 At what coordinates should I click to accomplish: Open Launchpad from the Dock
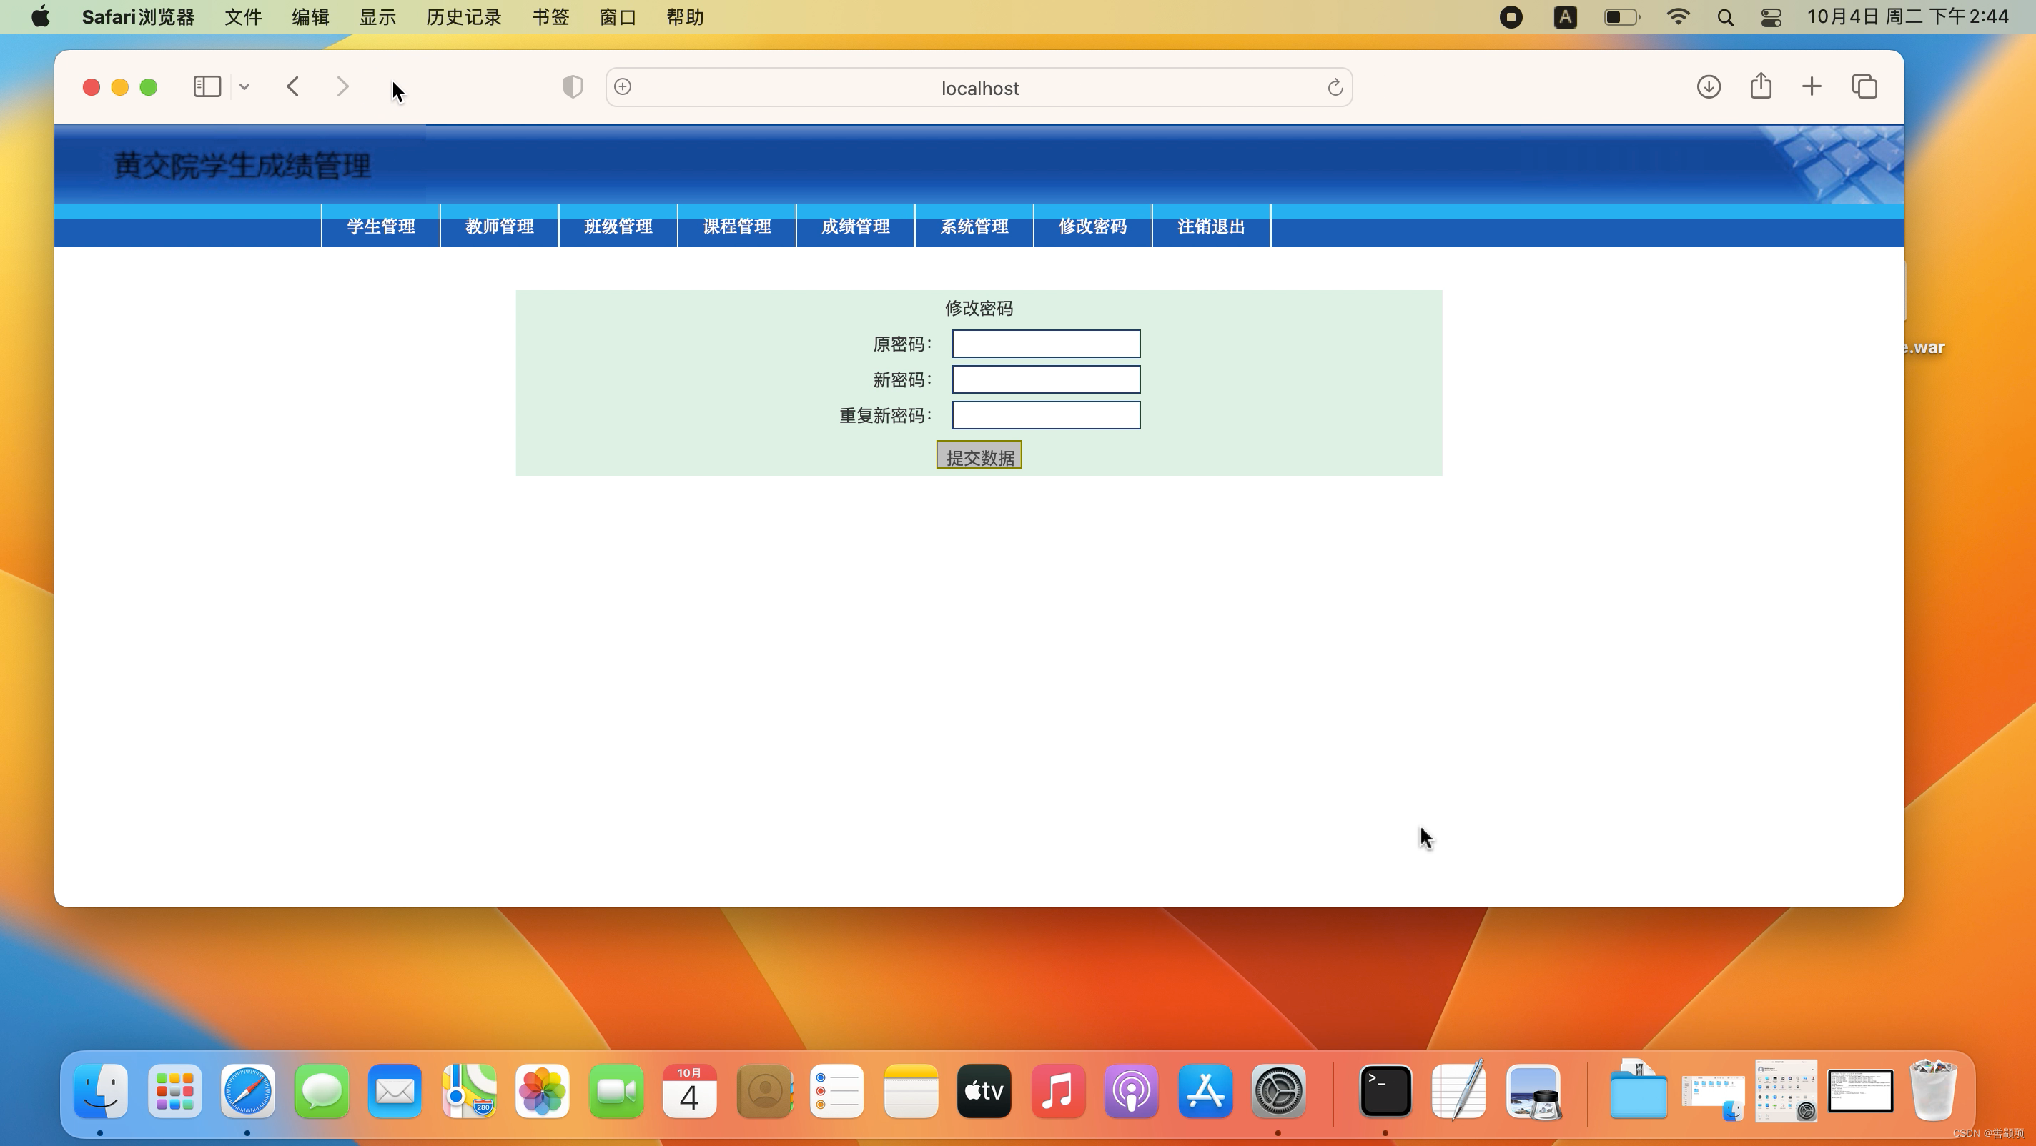(x=174, y=1091)
